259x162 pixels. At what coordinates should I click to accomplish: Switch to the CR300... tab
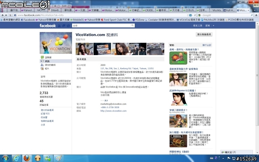[x=149, y=10]
